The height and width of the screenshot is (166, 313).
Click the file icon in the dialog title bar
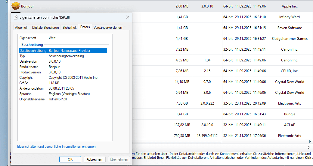[16, 17]
